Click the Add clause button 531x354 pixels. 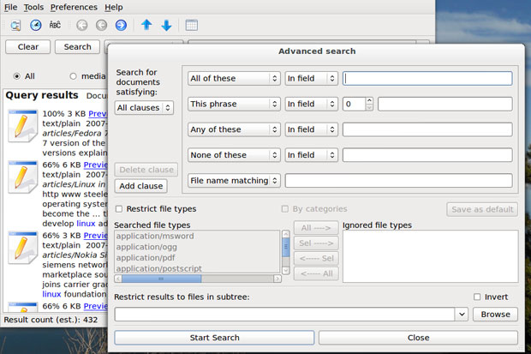[140, 186]
